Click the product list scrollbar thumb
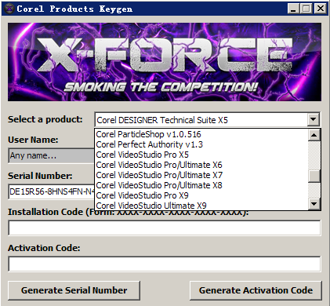The height and width of the screenshot is (306, 330). [x=314, y=176]
